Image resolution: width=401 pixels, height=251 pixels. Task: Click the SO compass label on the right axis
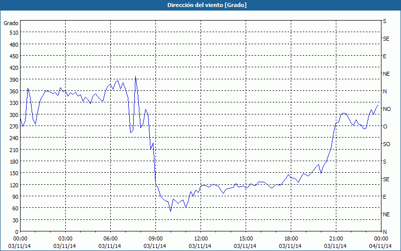tap(386, 144)
